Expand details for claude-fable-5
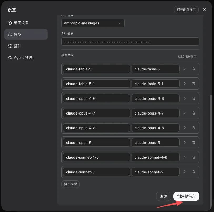Screen dimensions: 214x212 pyautogui.click(x=185, y=69)
